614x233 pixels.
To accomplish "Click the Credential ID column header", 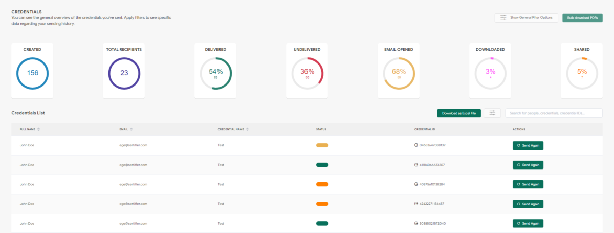I will [425, 129].
